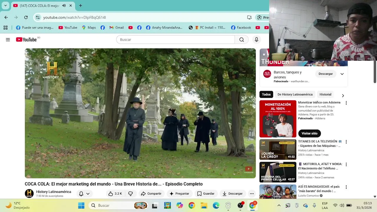Click the install app icon in address bar
This screenshot has width=377, height=212.
pyautogui.click(x=249, y=17)
